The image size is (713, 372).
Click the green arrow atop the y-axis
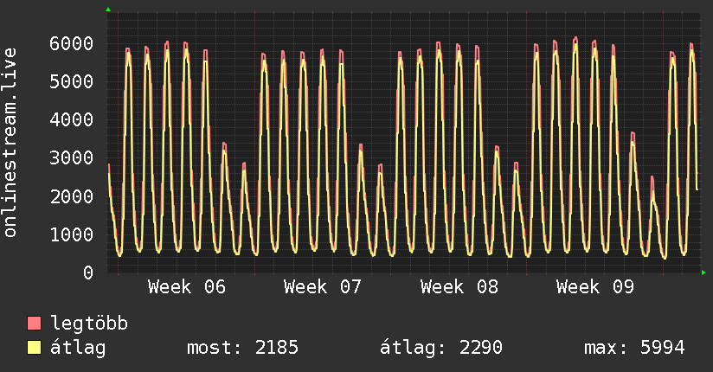(107, 10)
